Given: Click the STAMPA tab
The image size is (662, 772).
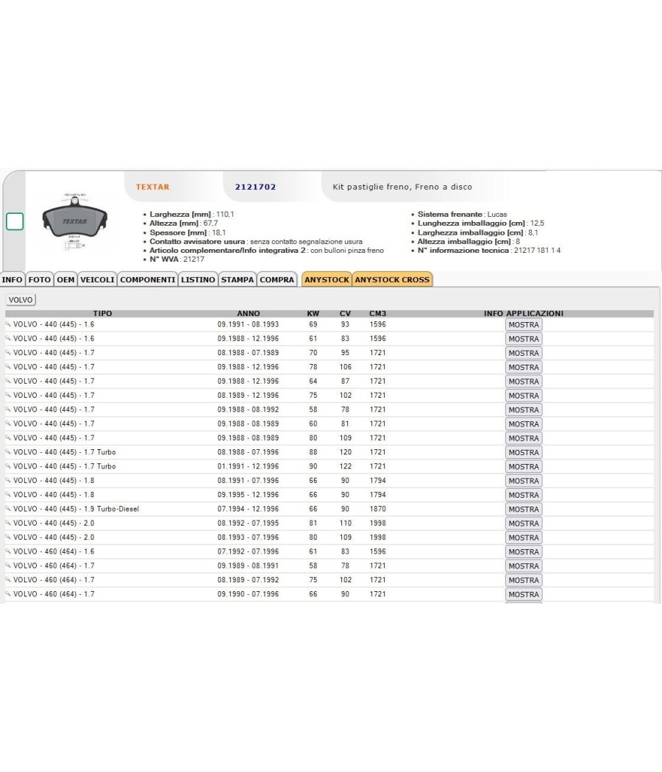Looking at the screenshot, I should (x=238, y=279).
